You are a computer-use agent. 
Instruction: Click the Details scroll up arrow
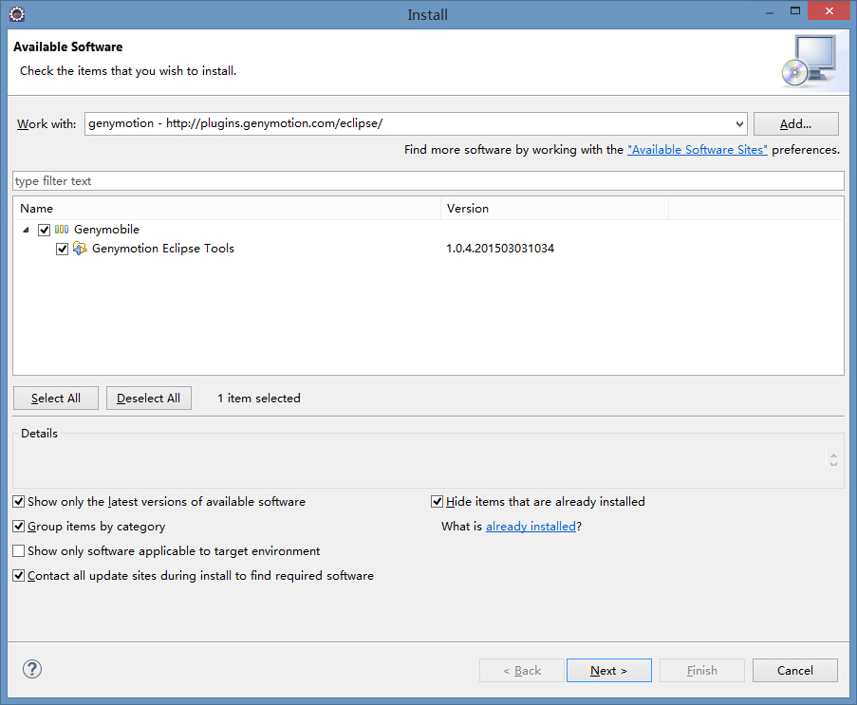(833, 455)
